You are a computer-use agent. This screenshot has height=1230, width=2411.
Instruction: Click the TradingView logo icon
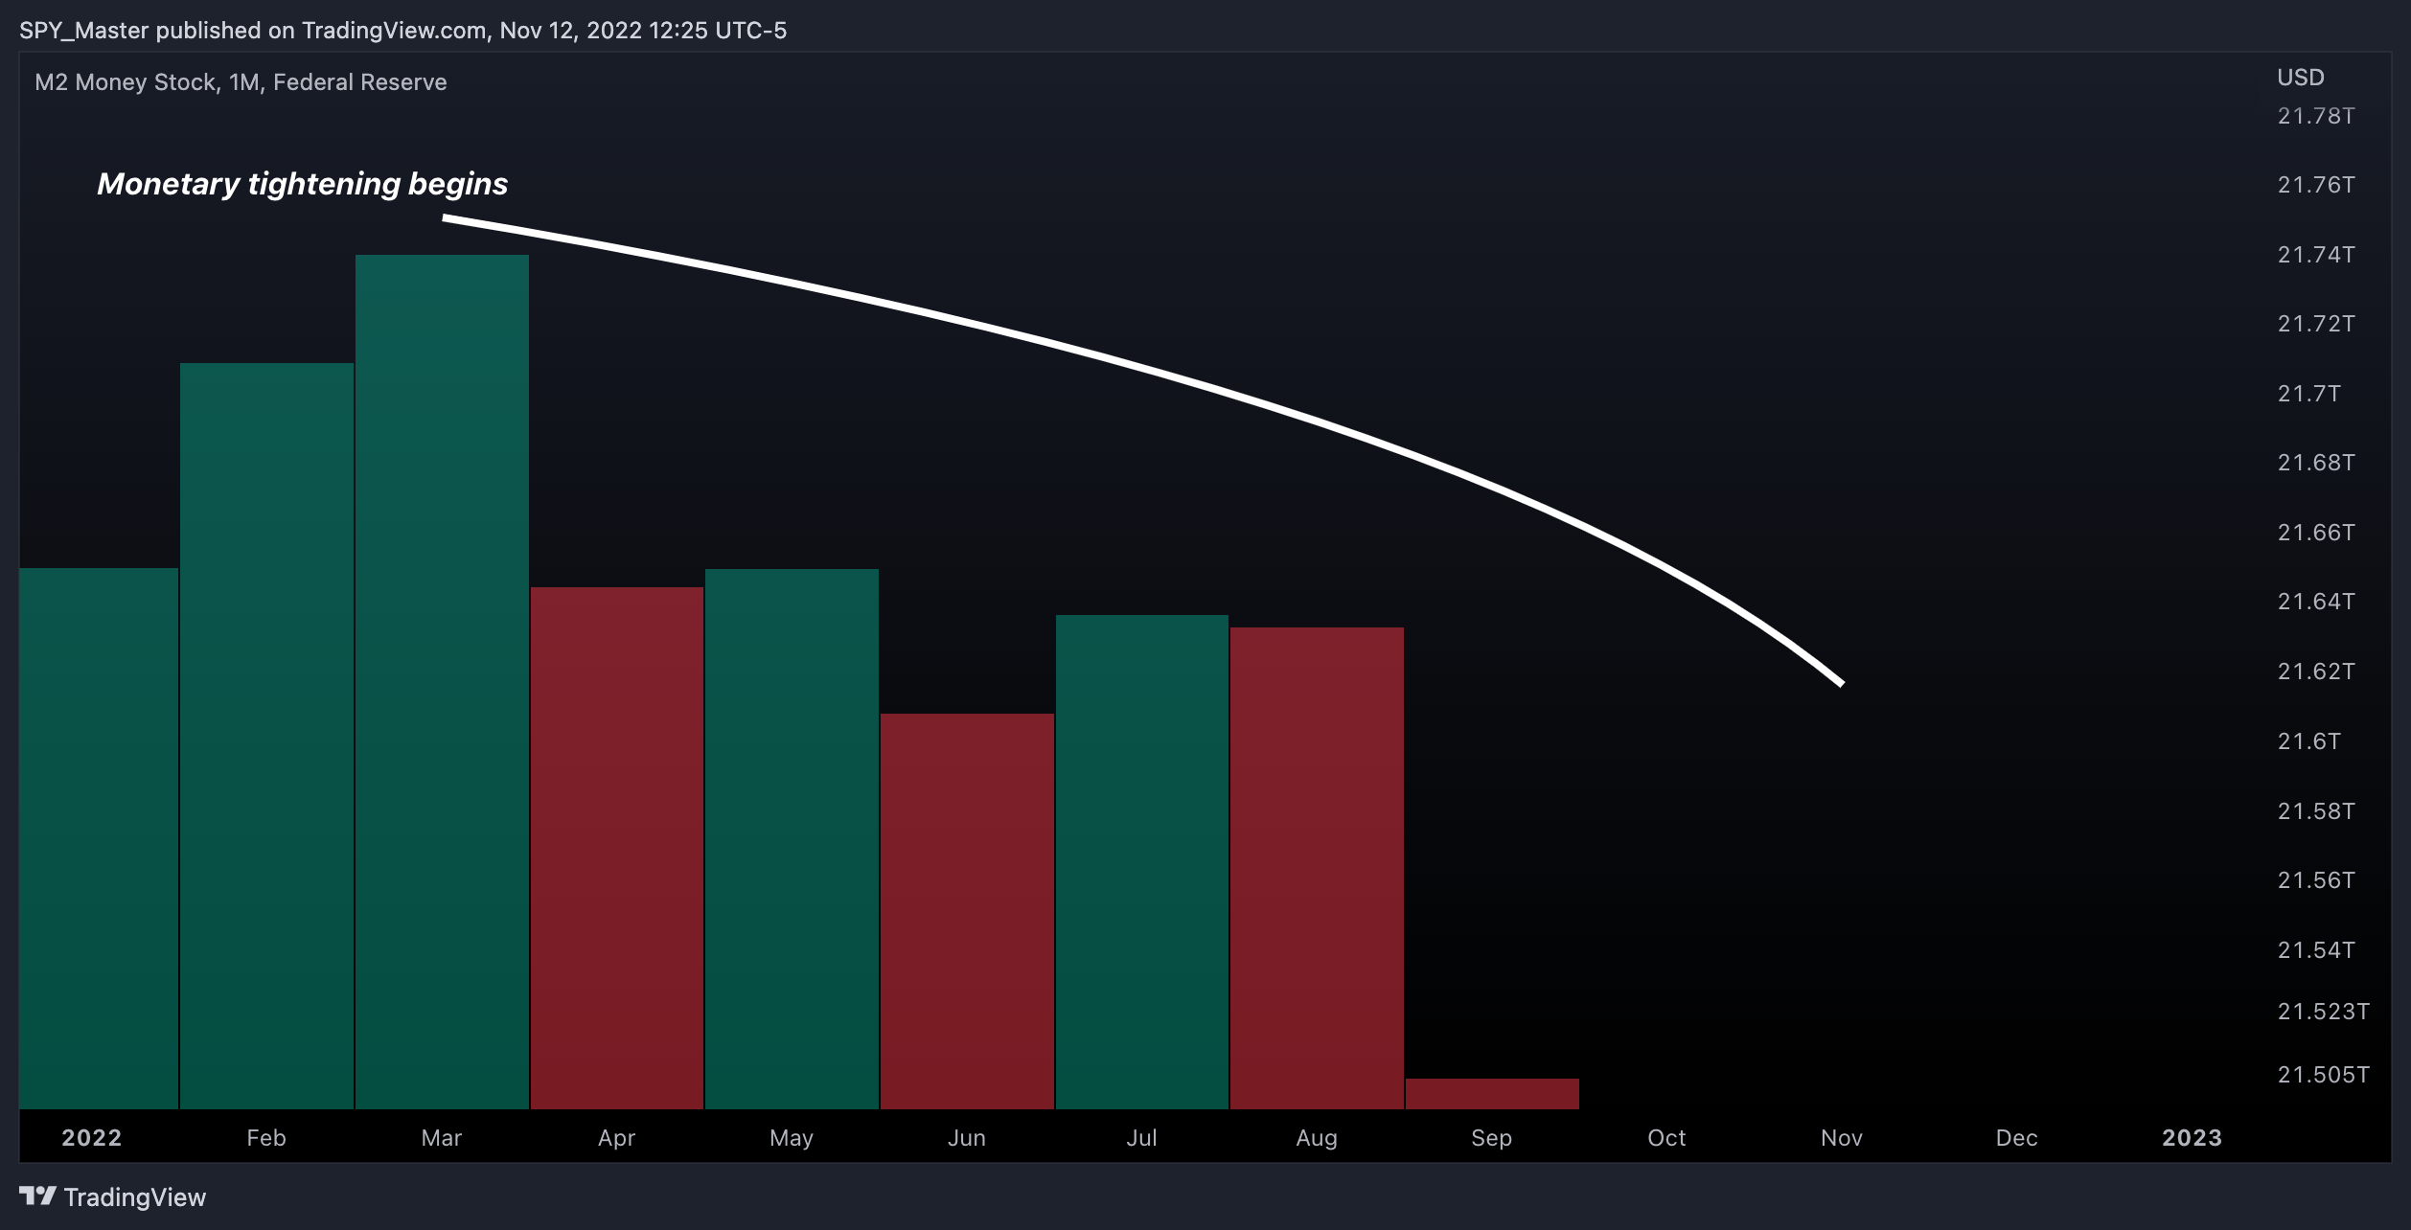[x=37, y=1196]
